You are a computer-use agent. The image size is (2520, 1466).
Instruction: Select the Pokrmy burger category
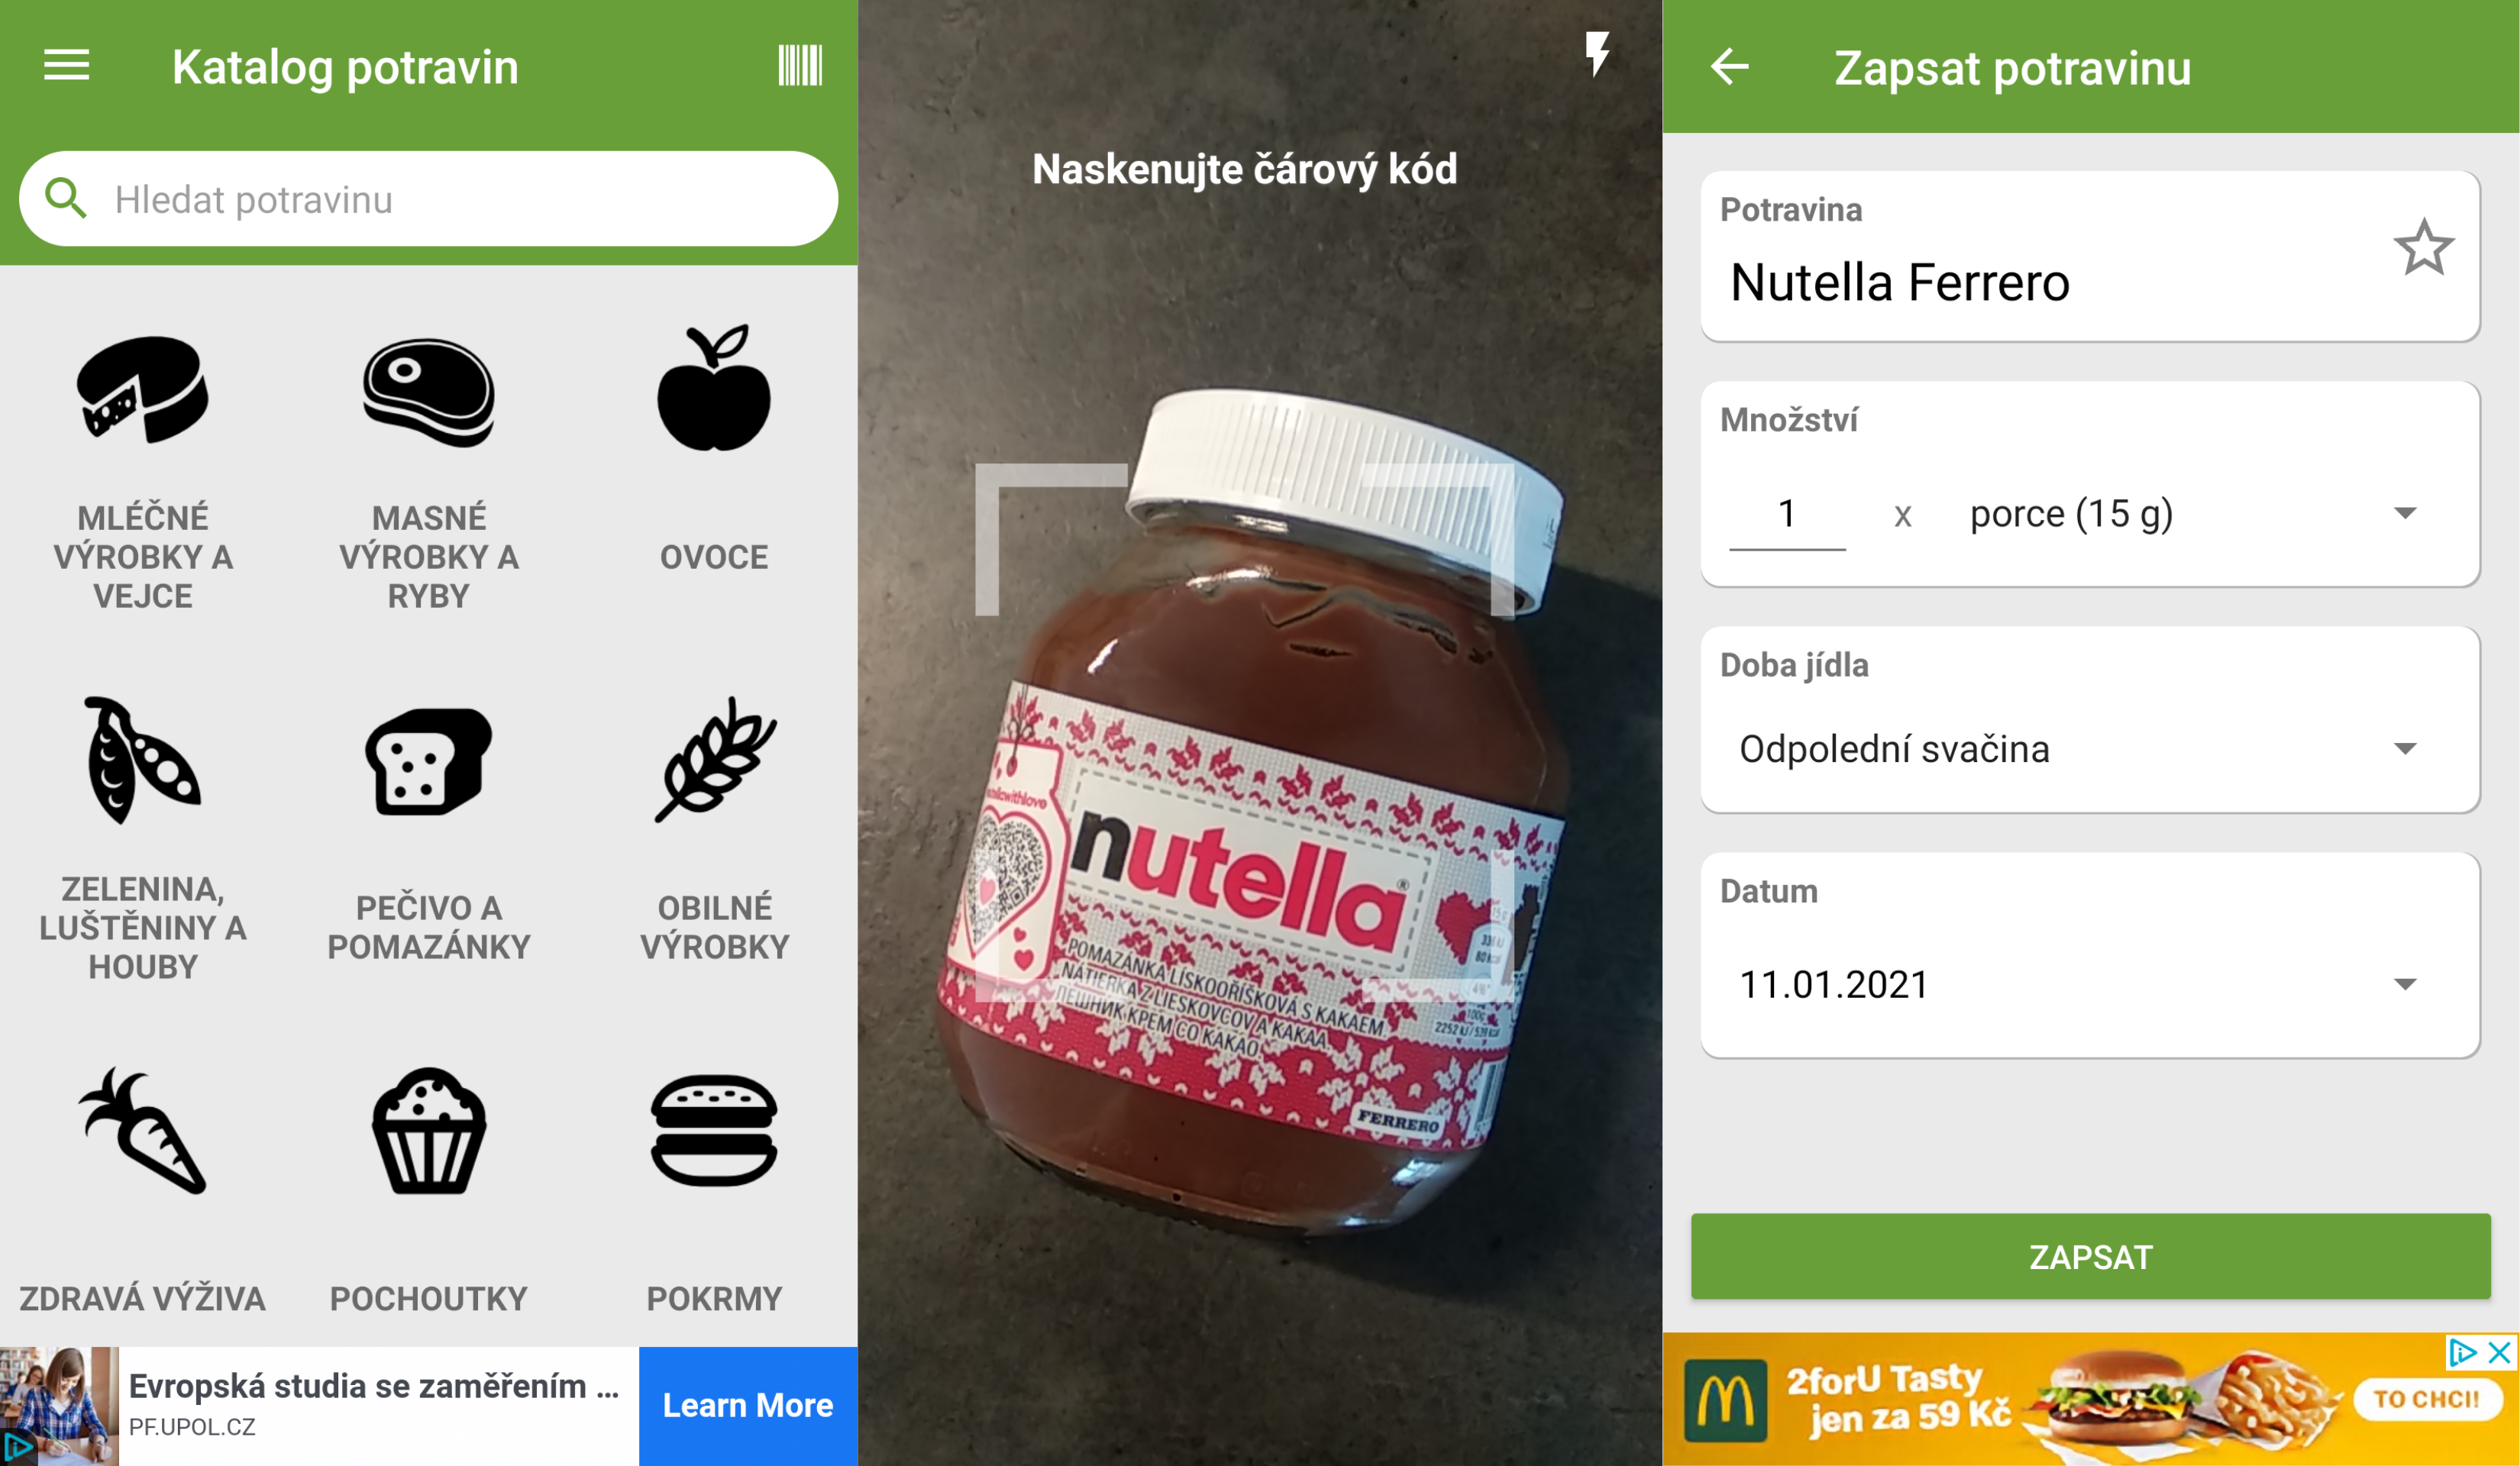coord(714,1192)
